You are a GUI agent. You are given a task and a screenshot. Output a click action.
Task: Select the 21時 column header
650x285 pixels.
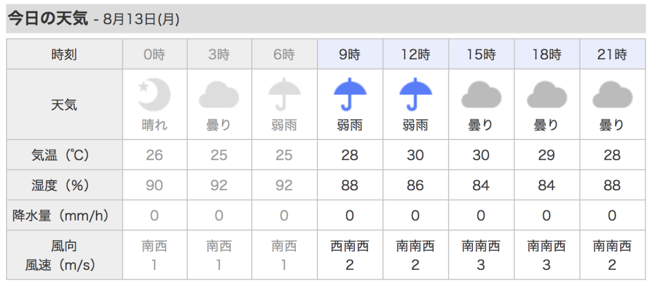(612, 54)
